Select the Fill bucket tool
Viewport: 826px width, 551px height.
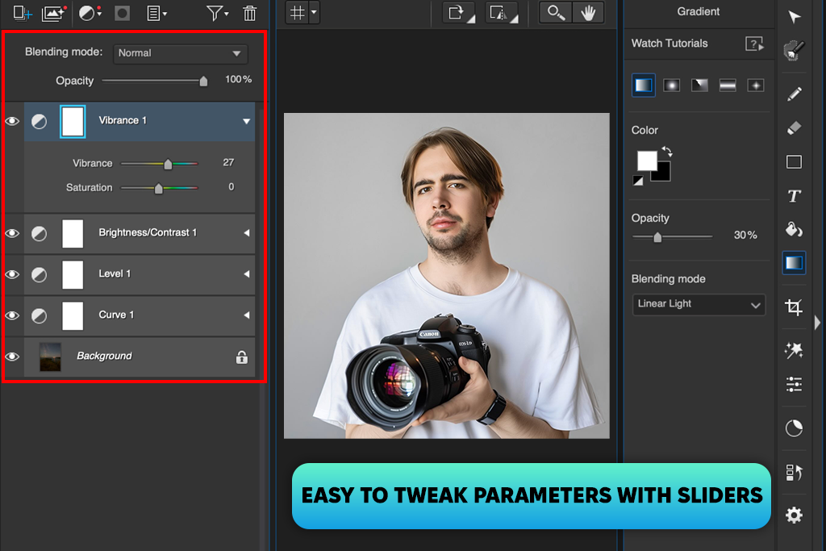pos(794,229)
